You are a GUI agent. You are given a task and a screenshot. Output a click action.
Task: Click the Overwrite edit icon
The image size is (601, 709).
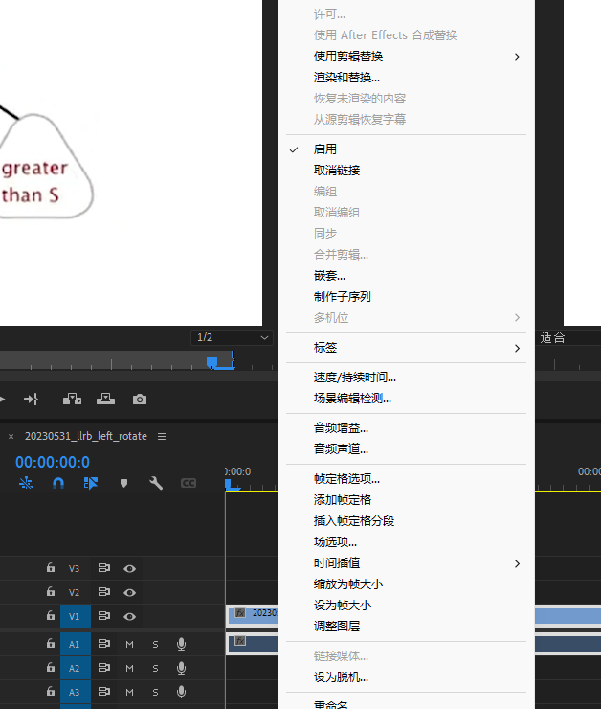click(x=105, y=399)
